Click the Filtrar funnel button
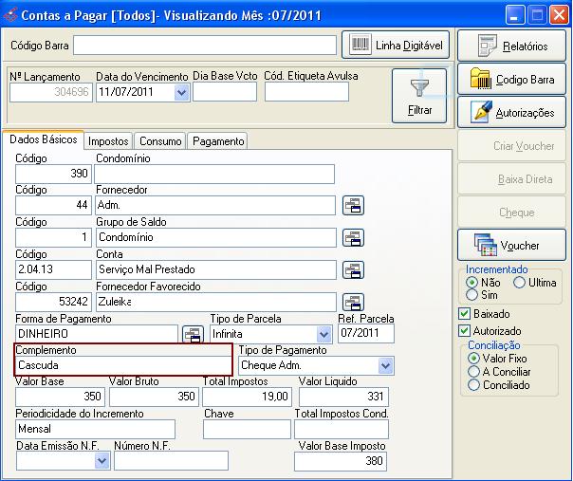This screenshot has height=481, width=573. [x=419, y=96]
